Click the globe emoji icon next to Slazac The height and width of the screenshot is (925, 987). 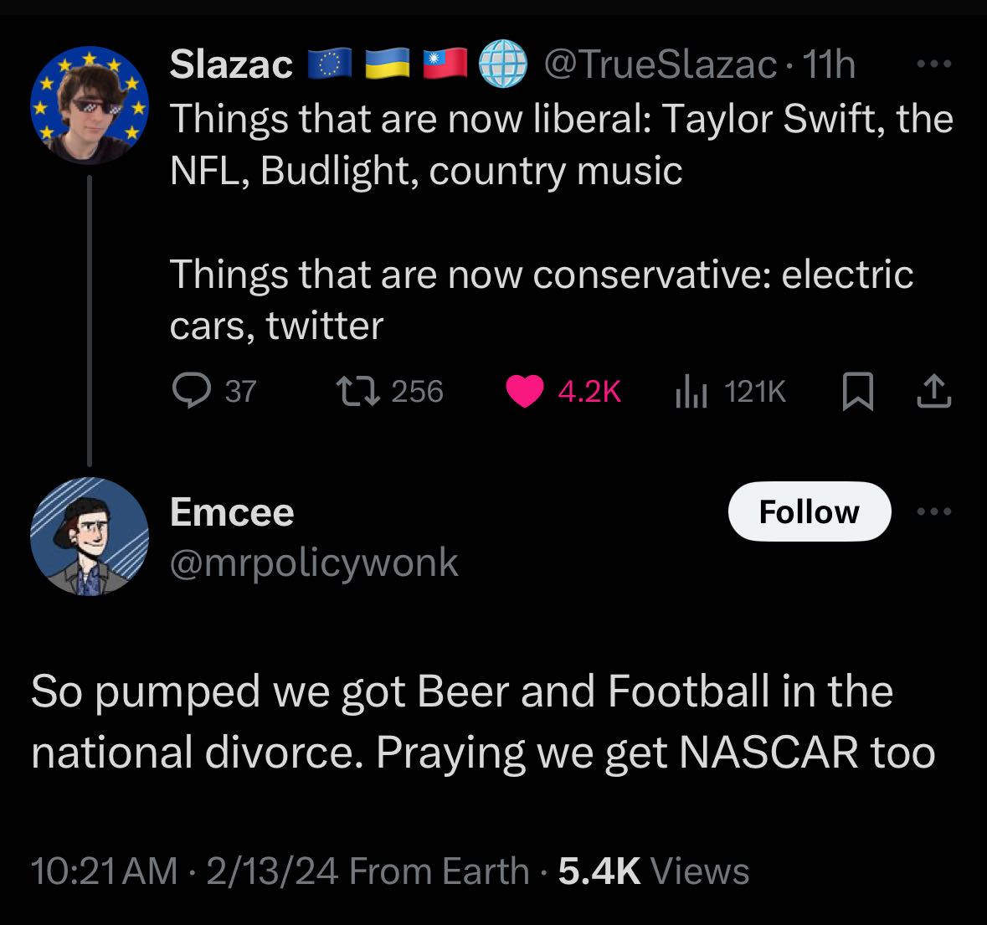pos(502,64)
